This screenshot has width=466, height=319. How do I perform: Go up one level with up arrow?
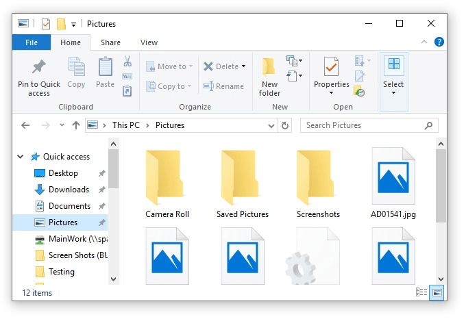coord(76,125)
